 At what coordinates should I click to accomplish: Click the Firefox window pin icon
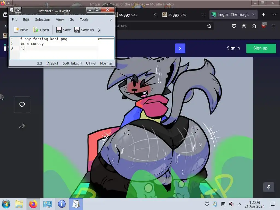point(9,3)
